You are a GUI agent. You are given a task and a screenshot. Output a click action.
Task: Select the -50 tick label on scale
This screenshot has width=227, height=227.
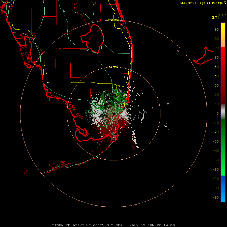(x=216, y=160)
